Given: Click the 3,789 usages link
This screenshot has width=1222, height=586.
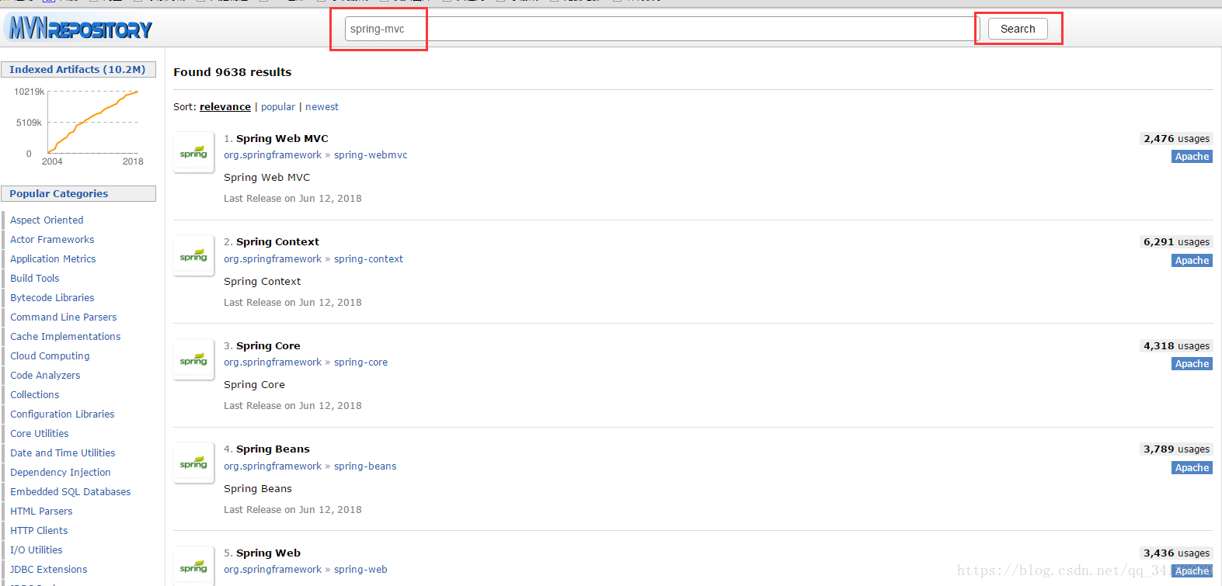Looking at the screenshot, I should tap(1176, 449).
